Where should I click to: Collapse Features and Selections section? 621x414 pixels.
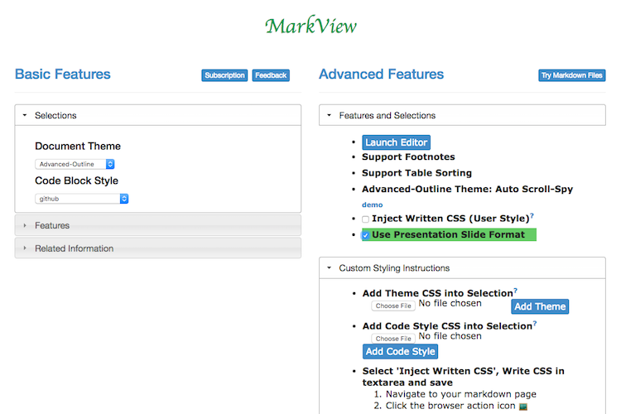pyautogui.click(x=462, y=115)
